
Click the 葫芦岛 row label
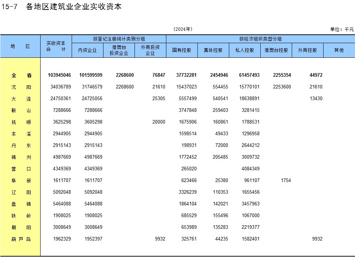coord(21,239)
